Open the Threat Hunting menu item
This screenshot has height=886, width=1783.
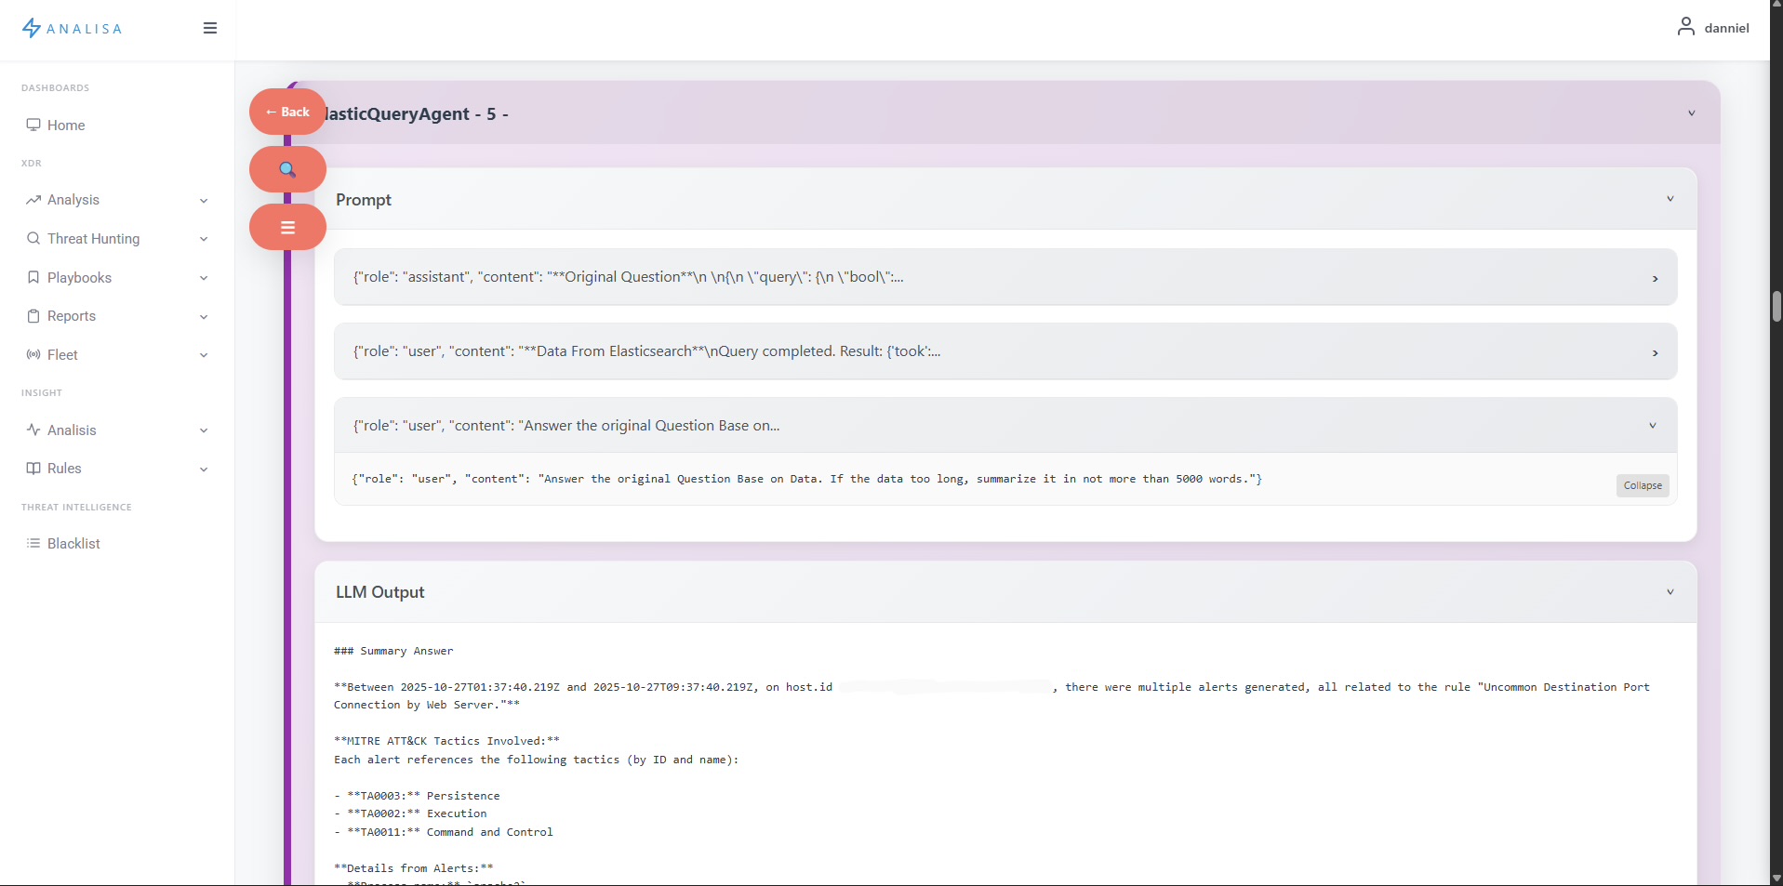coord(94,239)
